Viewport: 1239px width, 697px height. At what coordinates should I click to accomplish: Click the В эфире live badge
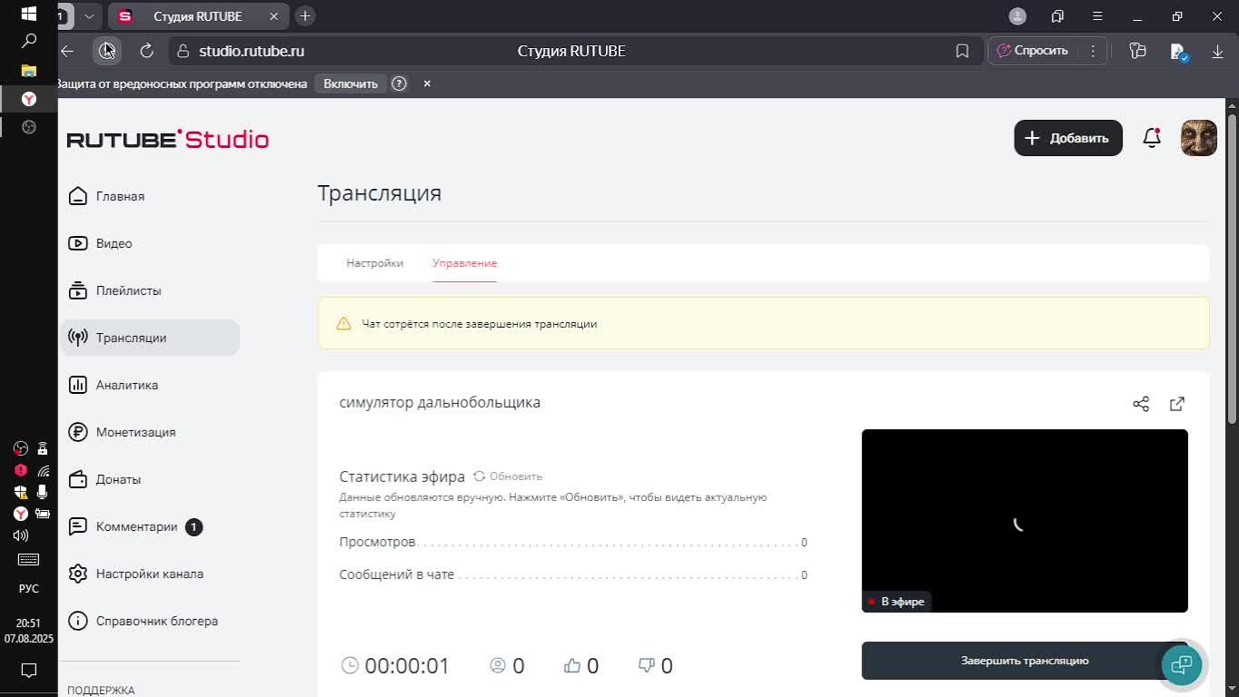click(x=896, y=602)
